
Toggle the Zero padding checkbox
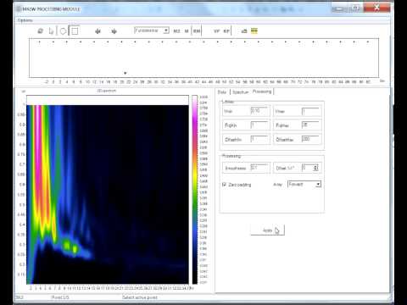click(224, 185)
